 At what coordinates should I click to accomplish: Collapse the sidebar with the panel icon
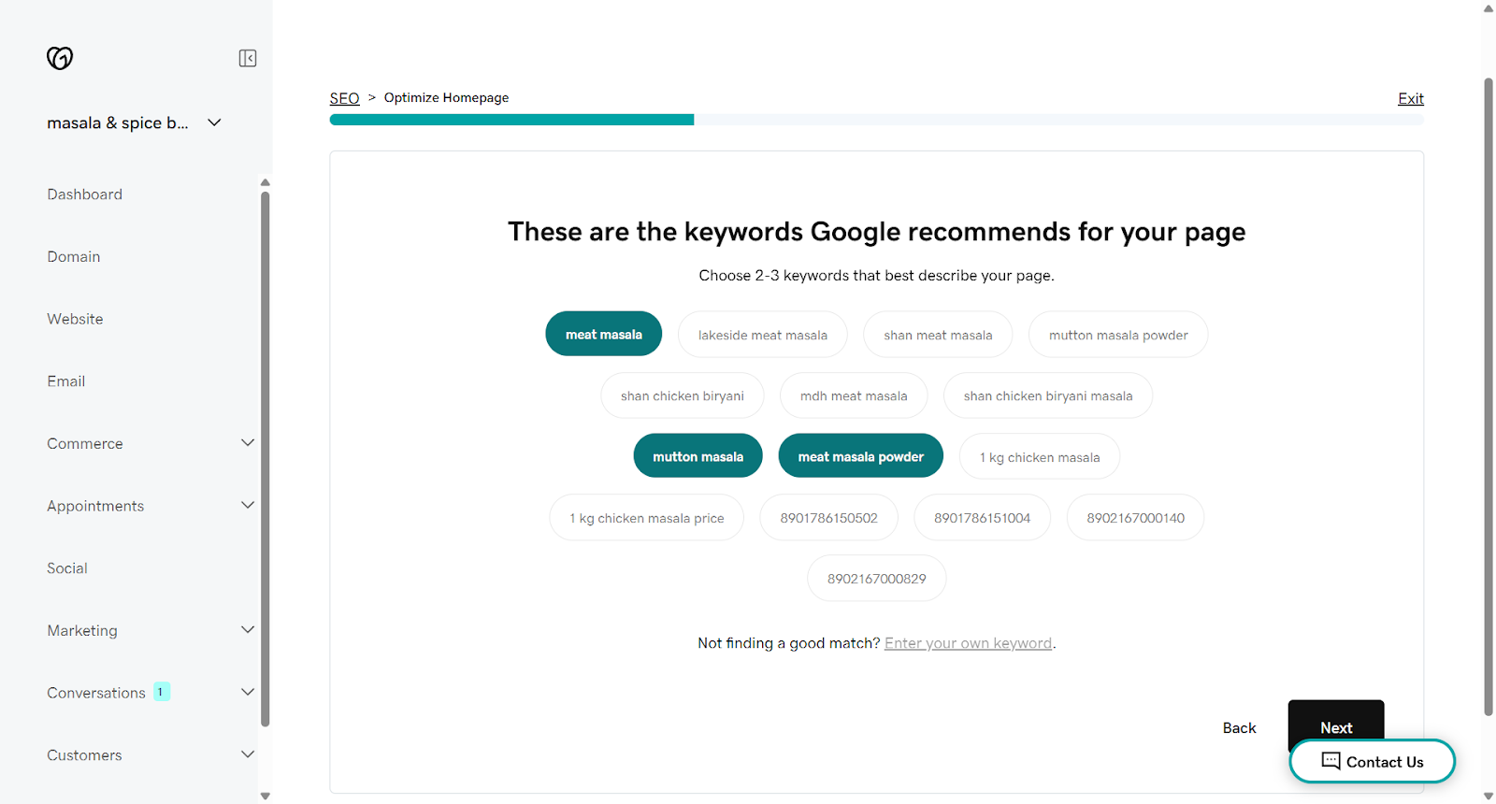(x=248, y=59)
